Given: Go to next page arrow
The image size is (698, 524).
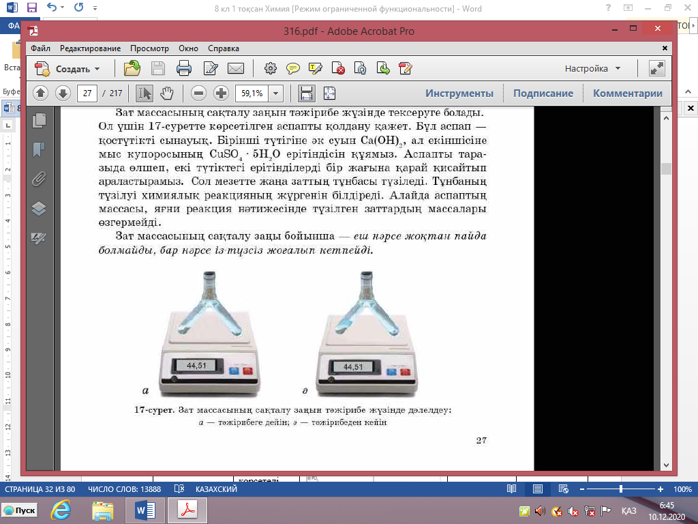Looking at the screenshot, I should coord(63,93).
